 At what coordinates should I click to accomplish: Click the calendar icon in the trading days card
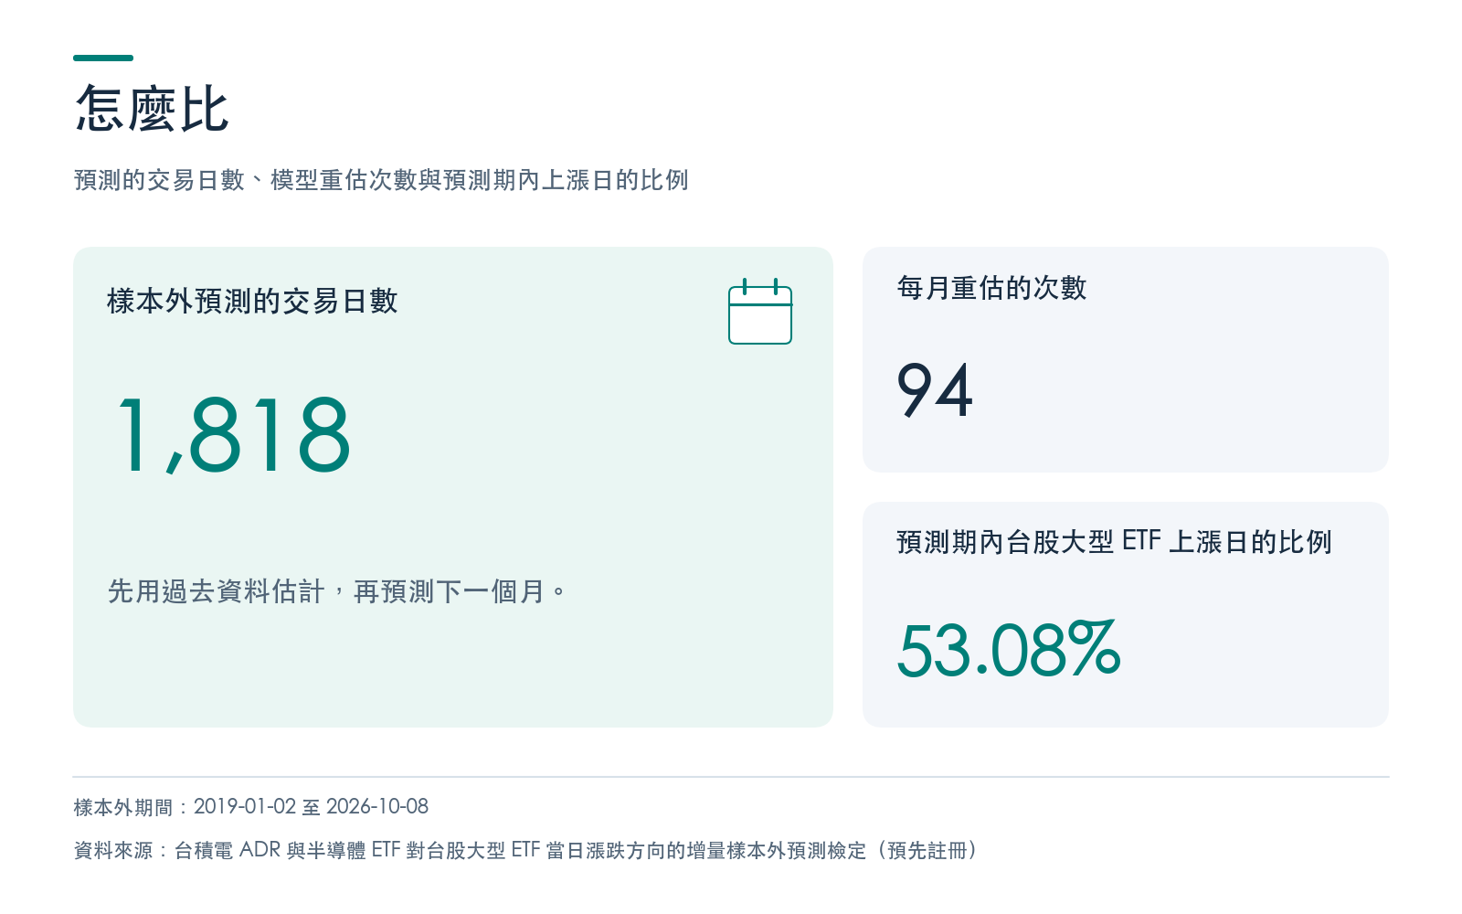coord(760,312)
